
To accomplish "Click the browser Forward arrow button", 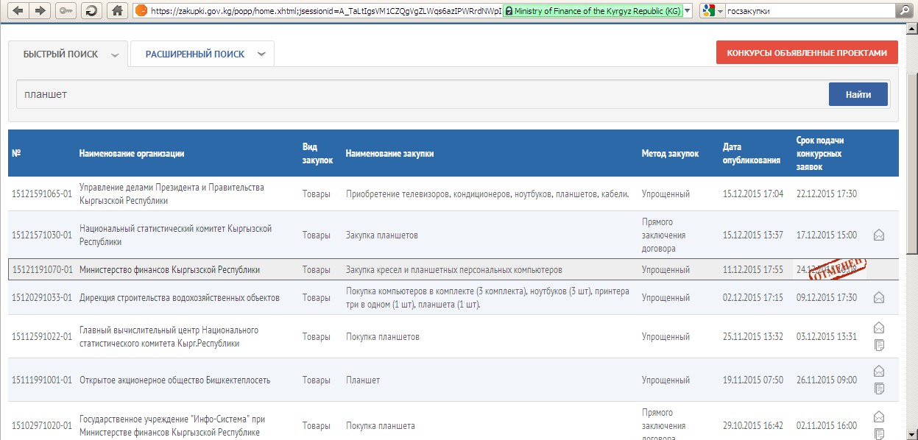I will tap(40, 10).
